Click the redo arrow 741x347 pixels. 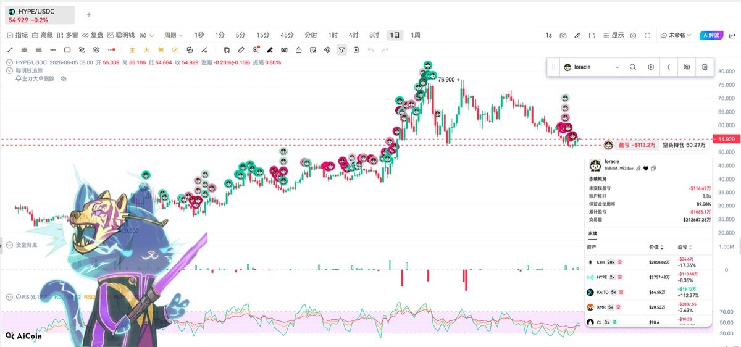pos(385,49)
